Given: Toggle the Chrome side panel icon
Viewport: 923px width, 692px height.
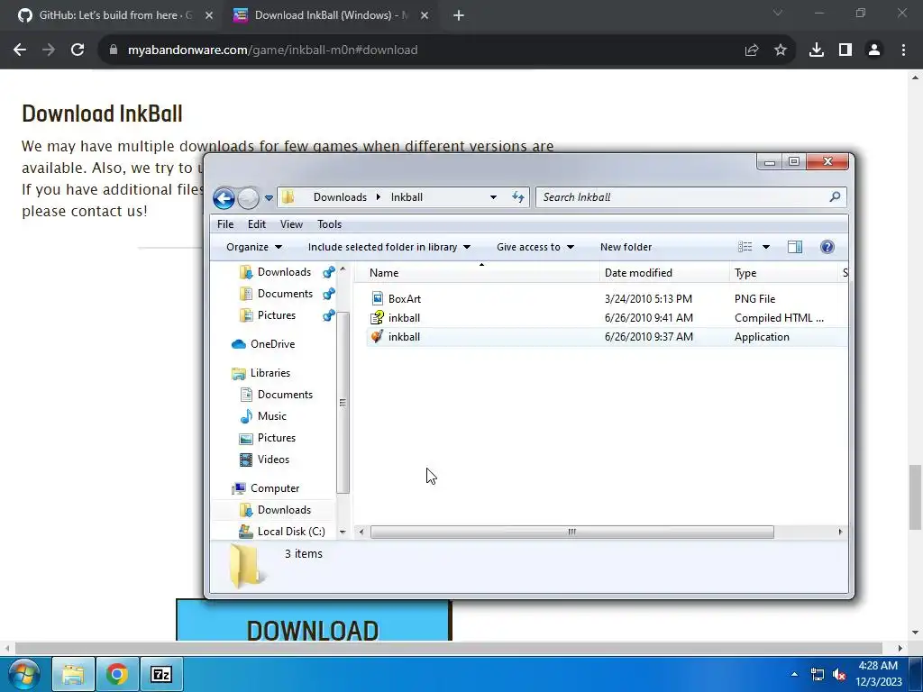Looking at the screenshot, I should (x=845, y=50).
